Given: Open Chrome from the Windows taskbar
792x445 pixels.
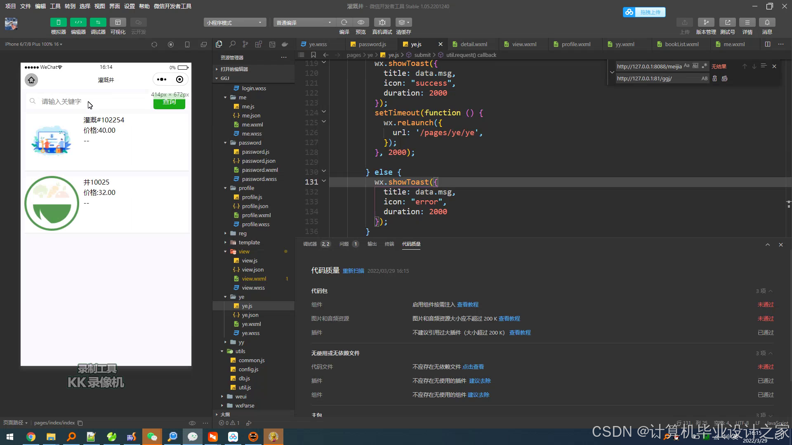Looking at the screenshot, I should pyautogui.click(x=31, y=437).
